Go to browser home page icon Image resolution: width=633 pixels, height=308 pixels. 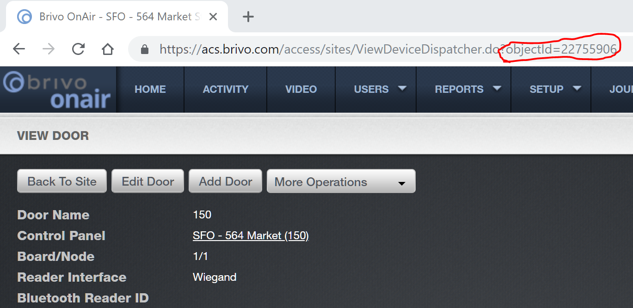coord(108,49)
